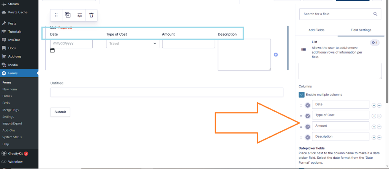Uncheck Enable multiple columns
Image resolution: width=389 pixels, height=169 pixels.
[302, 95]
